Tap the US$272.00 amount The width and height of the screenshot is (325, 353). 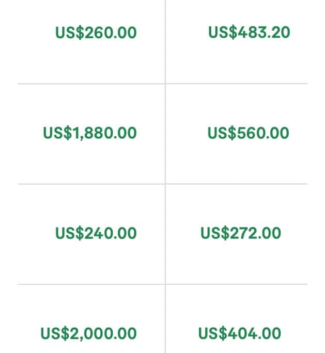241,233
